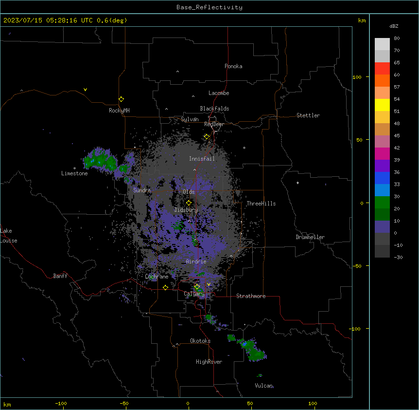Click the Vulcan town label
The image size is (419, 410).
263,386
